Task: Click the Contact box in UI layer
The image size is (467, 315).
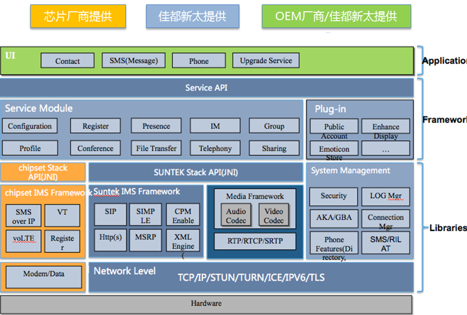Action: coord(67,61)
